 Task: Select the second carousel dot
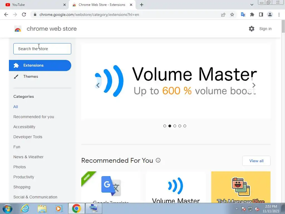tap(170, 126)
